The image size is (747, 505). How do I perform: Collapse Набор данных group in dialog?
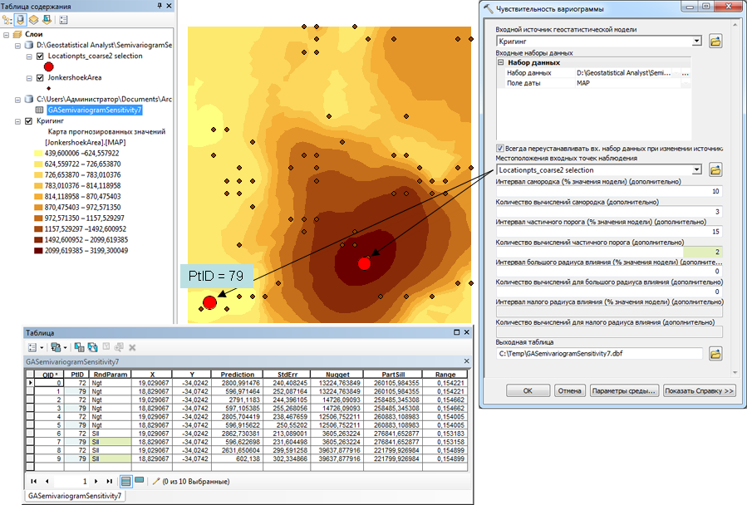coord(501,62)
